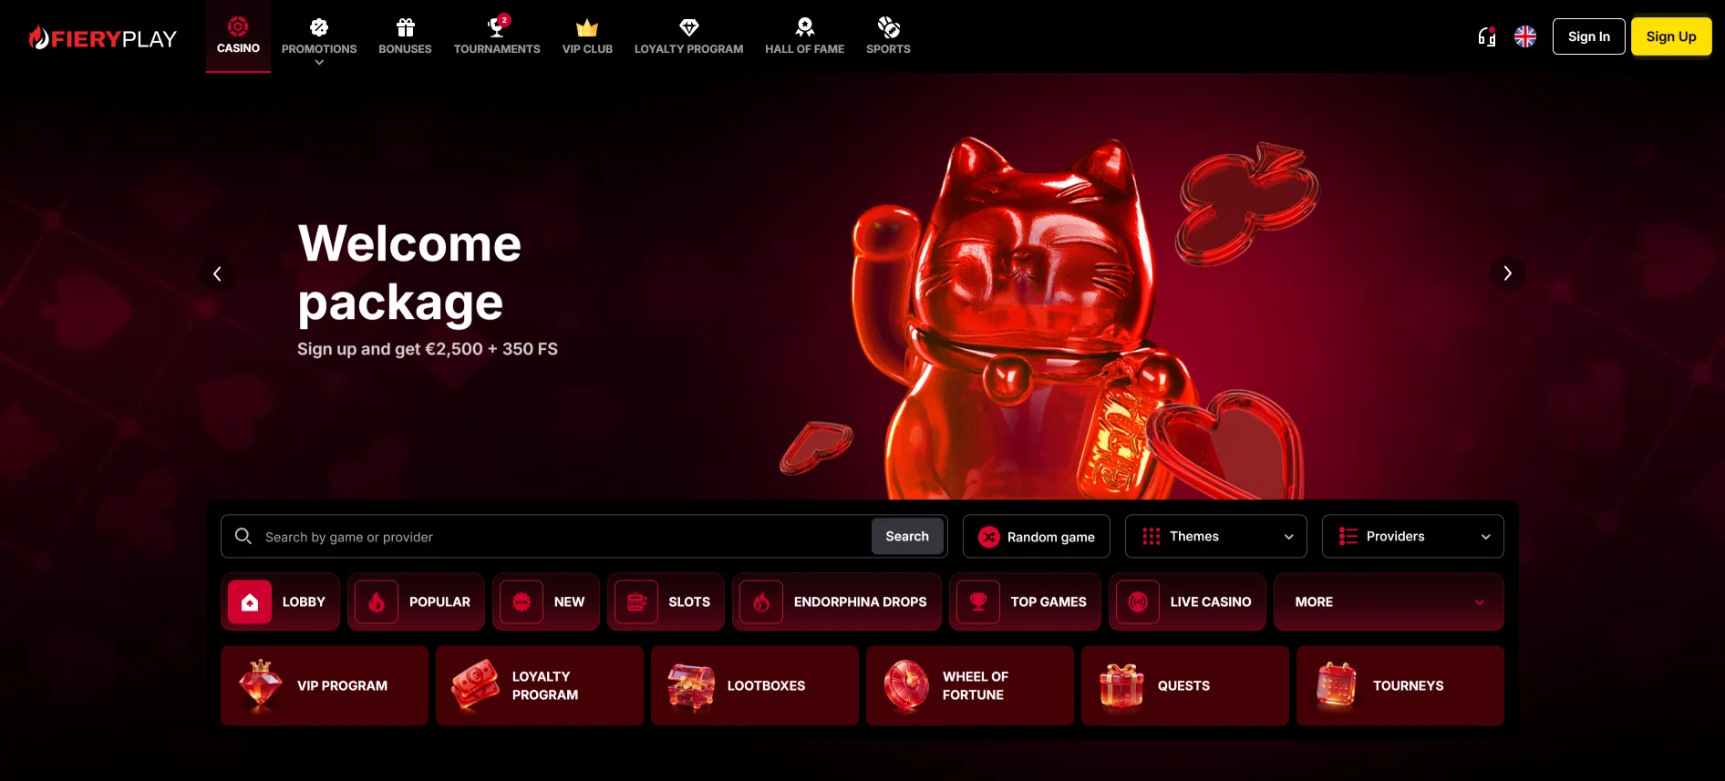Open the Loyalty Program card with cash icon

tap(540, 685)
